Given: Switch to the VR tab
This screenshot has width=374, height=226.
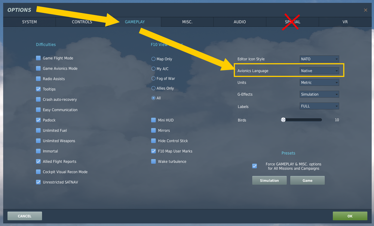Looking at the screenshot, I should click(345, 22).
